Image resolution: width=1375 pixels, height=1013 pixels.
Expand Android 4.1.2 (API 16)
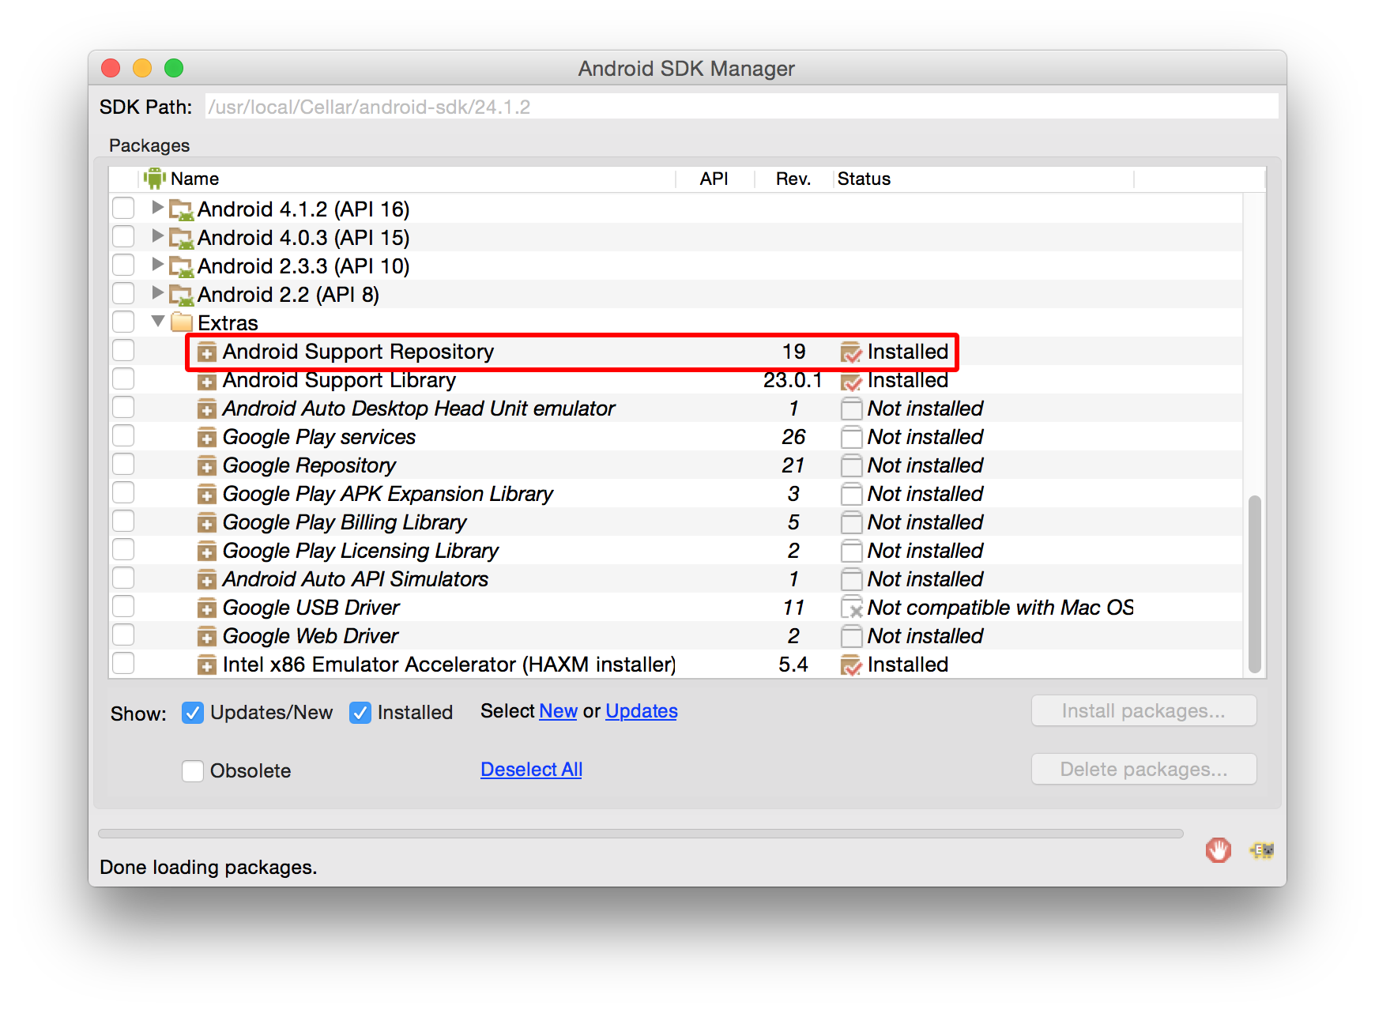156,209
